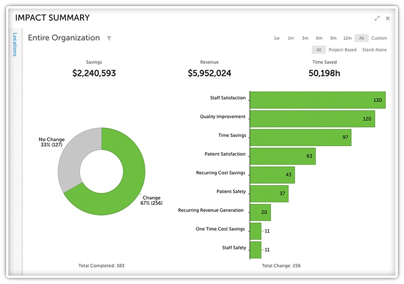The image size is (404, 284).
Task: Switch to the 3m time range
Action: (305, 38)
